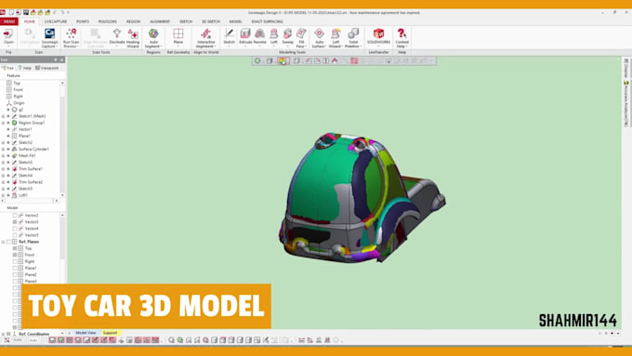Toggle Ref. Planes group checkbox

tap(8, 242)
